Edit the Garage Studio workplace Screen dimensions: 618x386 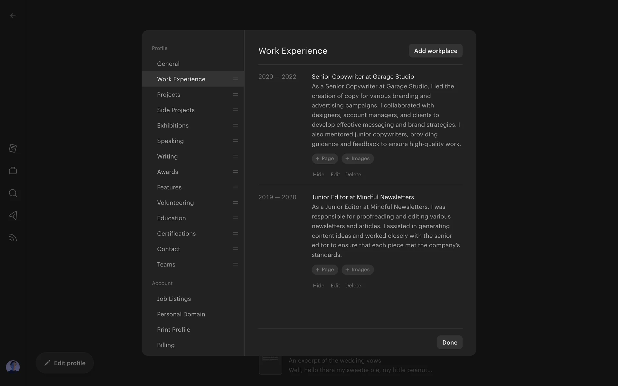[x=335, y=174]
